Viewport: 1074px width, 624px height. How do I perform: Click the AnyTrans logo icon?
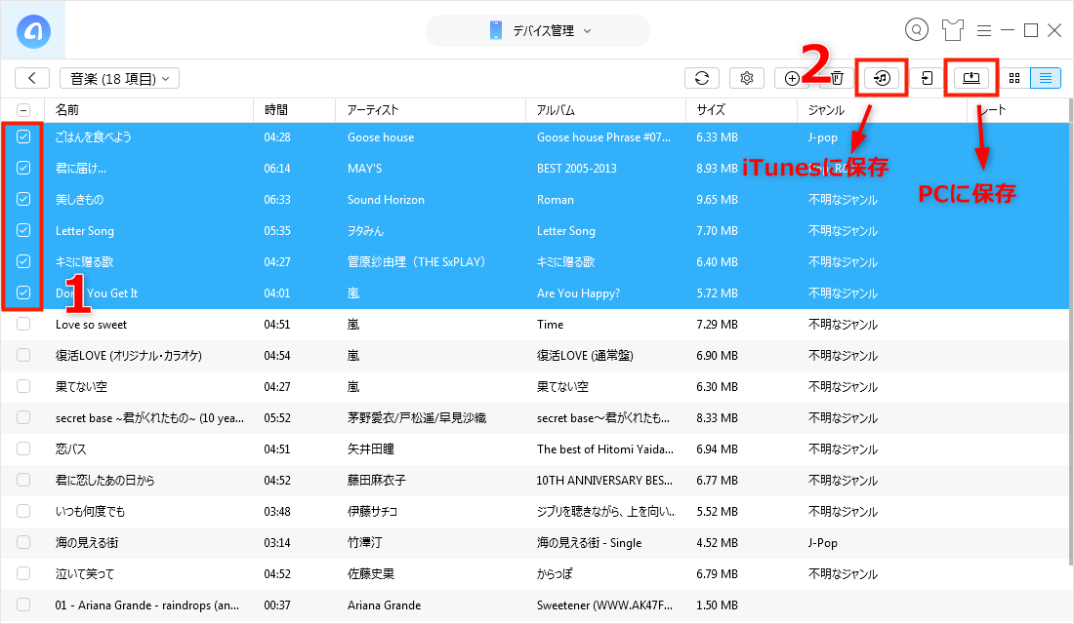[x=33, y=31]
